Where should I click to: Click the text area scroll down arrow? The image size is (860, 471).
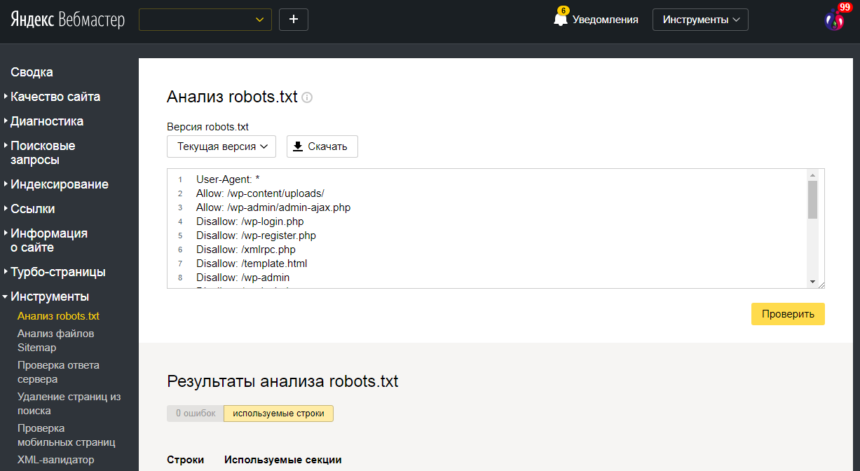coord(813,282)
